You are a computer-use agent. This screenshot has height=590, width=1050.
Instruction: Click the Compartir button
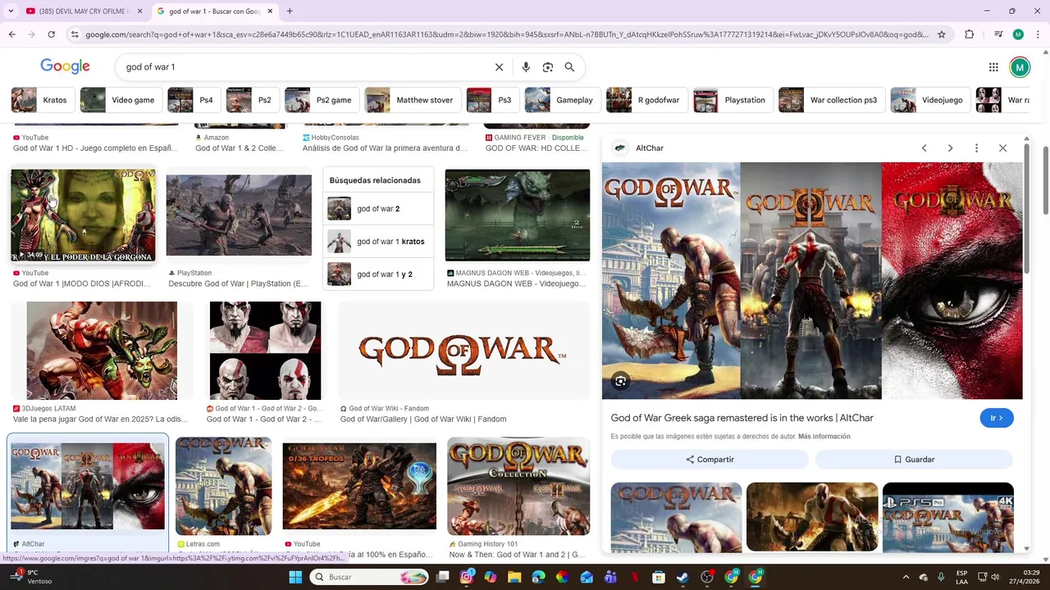(710, 460)
